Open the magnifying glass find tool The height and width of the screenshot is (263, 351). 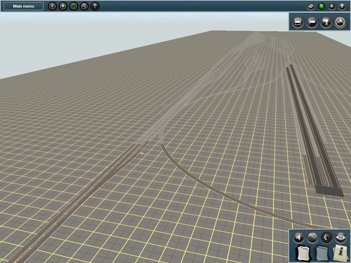[x=84, y=6]
